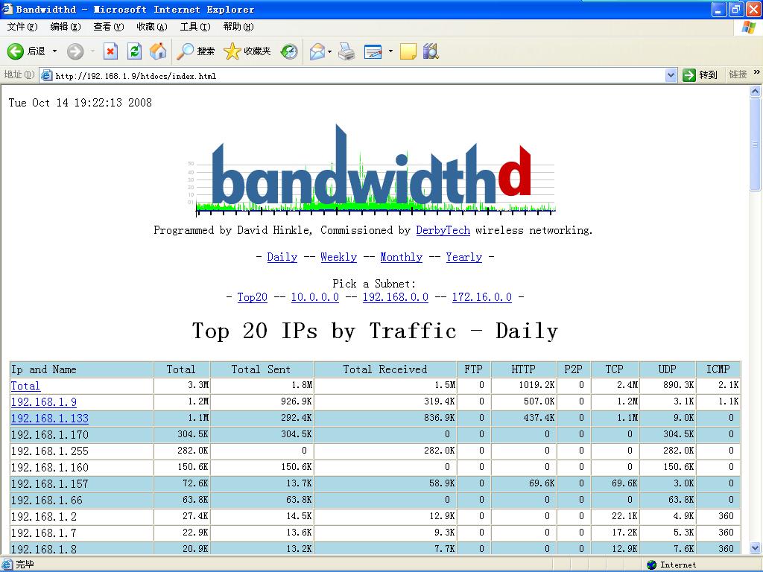
Task: Choose the 10.0.0.0 subnet link
Action: [315, 296]
